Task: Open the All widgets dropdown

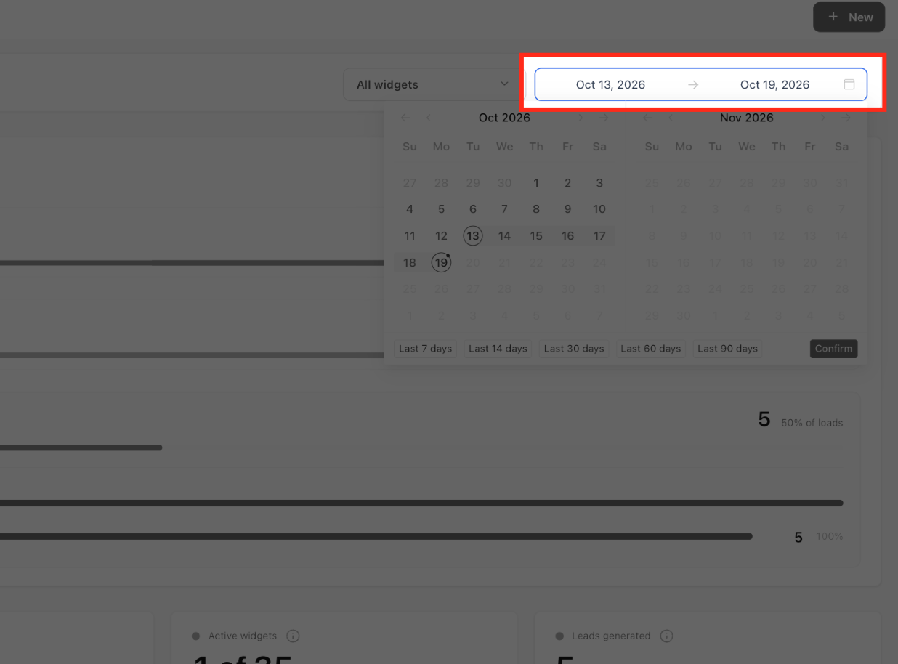Action: pos(434,84)
